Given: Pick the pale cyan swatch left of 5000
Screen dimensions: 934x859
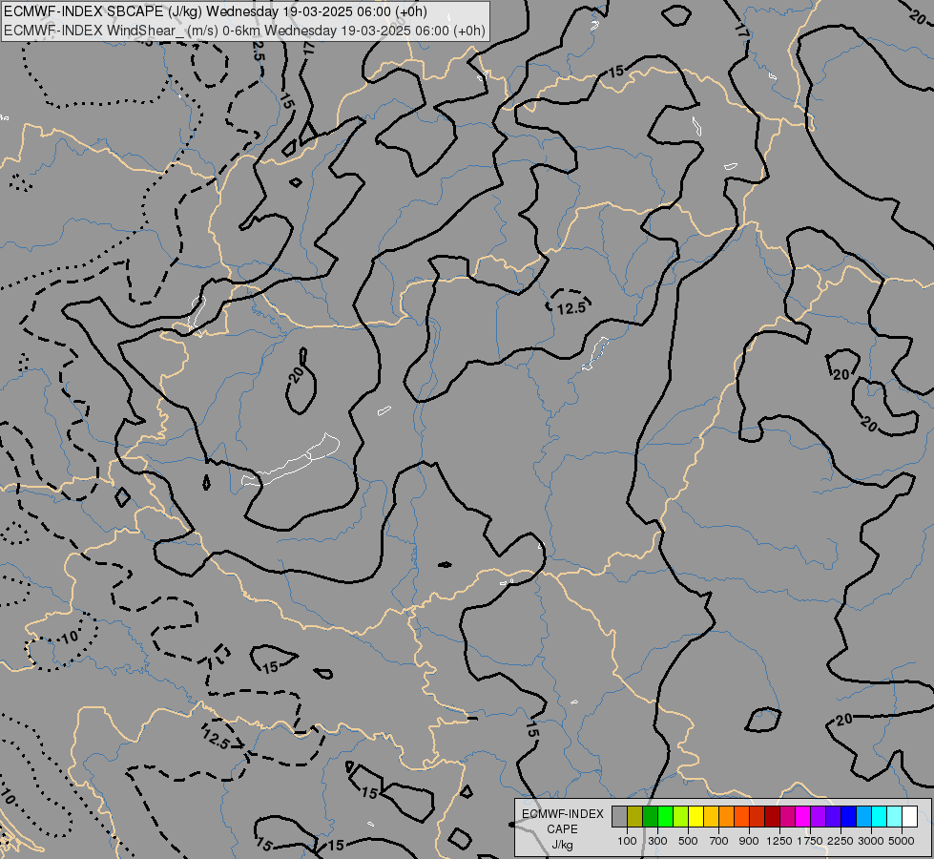Looking at the screenshot, I should click(x=895, y=817).
